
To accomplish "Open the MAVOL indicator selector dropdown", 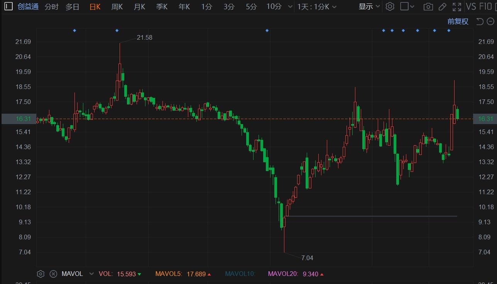I will click(91, 274).
